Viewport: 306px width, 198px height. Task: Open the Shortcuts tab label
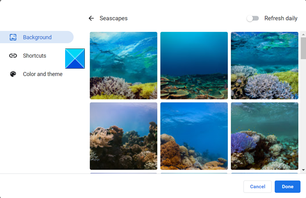point(35,56)
